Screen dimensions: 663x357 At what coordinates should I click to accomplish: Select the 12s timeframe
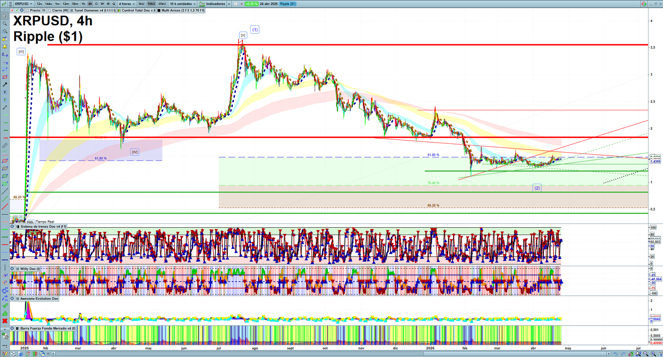point(39,4)
